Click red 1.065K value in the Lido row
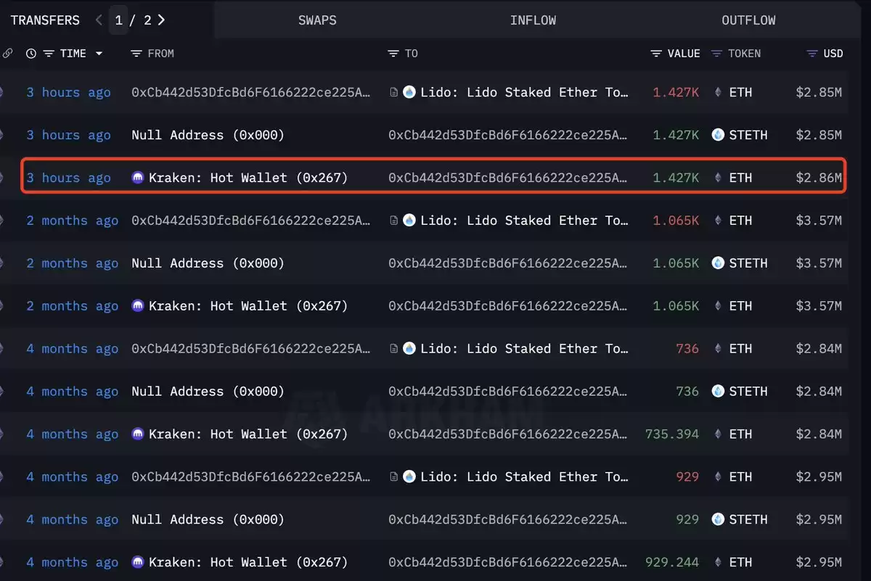The width and height of the screenshot is (871, 581). point(676,221)
